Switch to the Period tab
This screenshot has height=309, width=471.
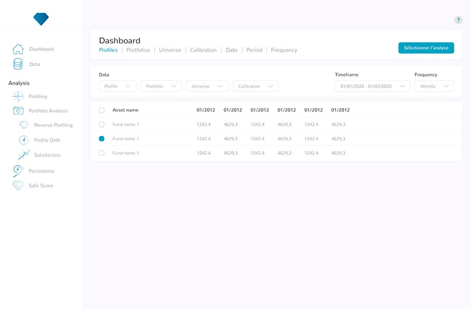255,50
